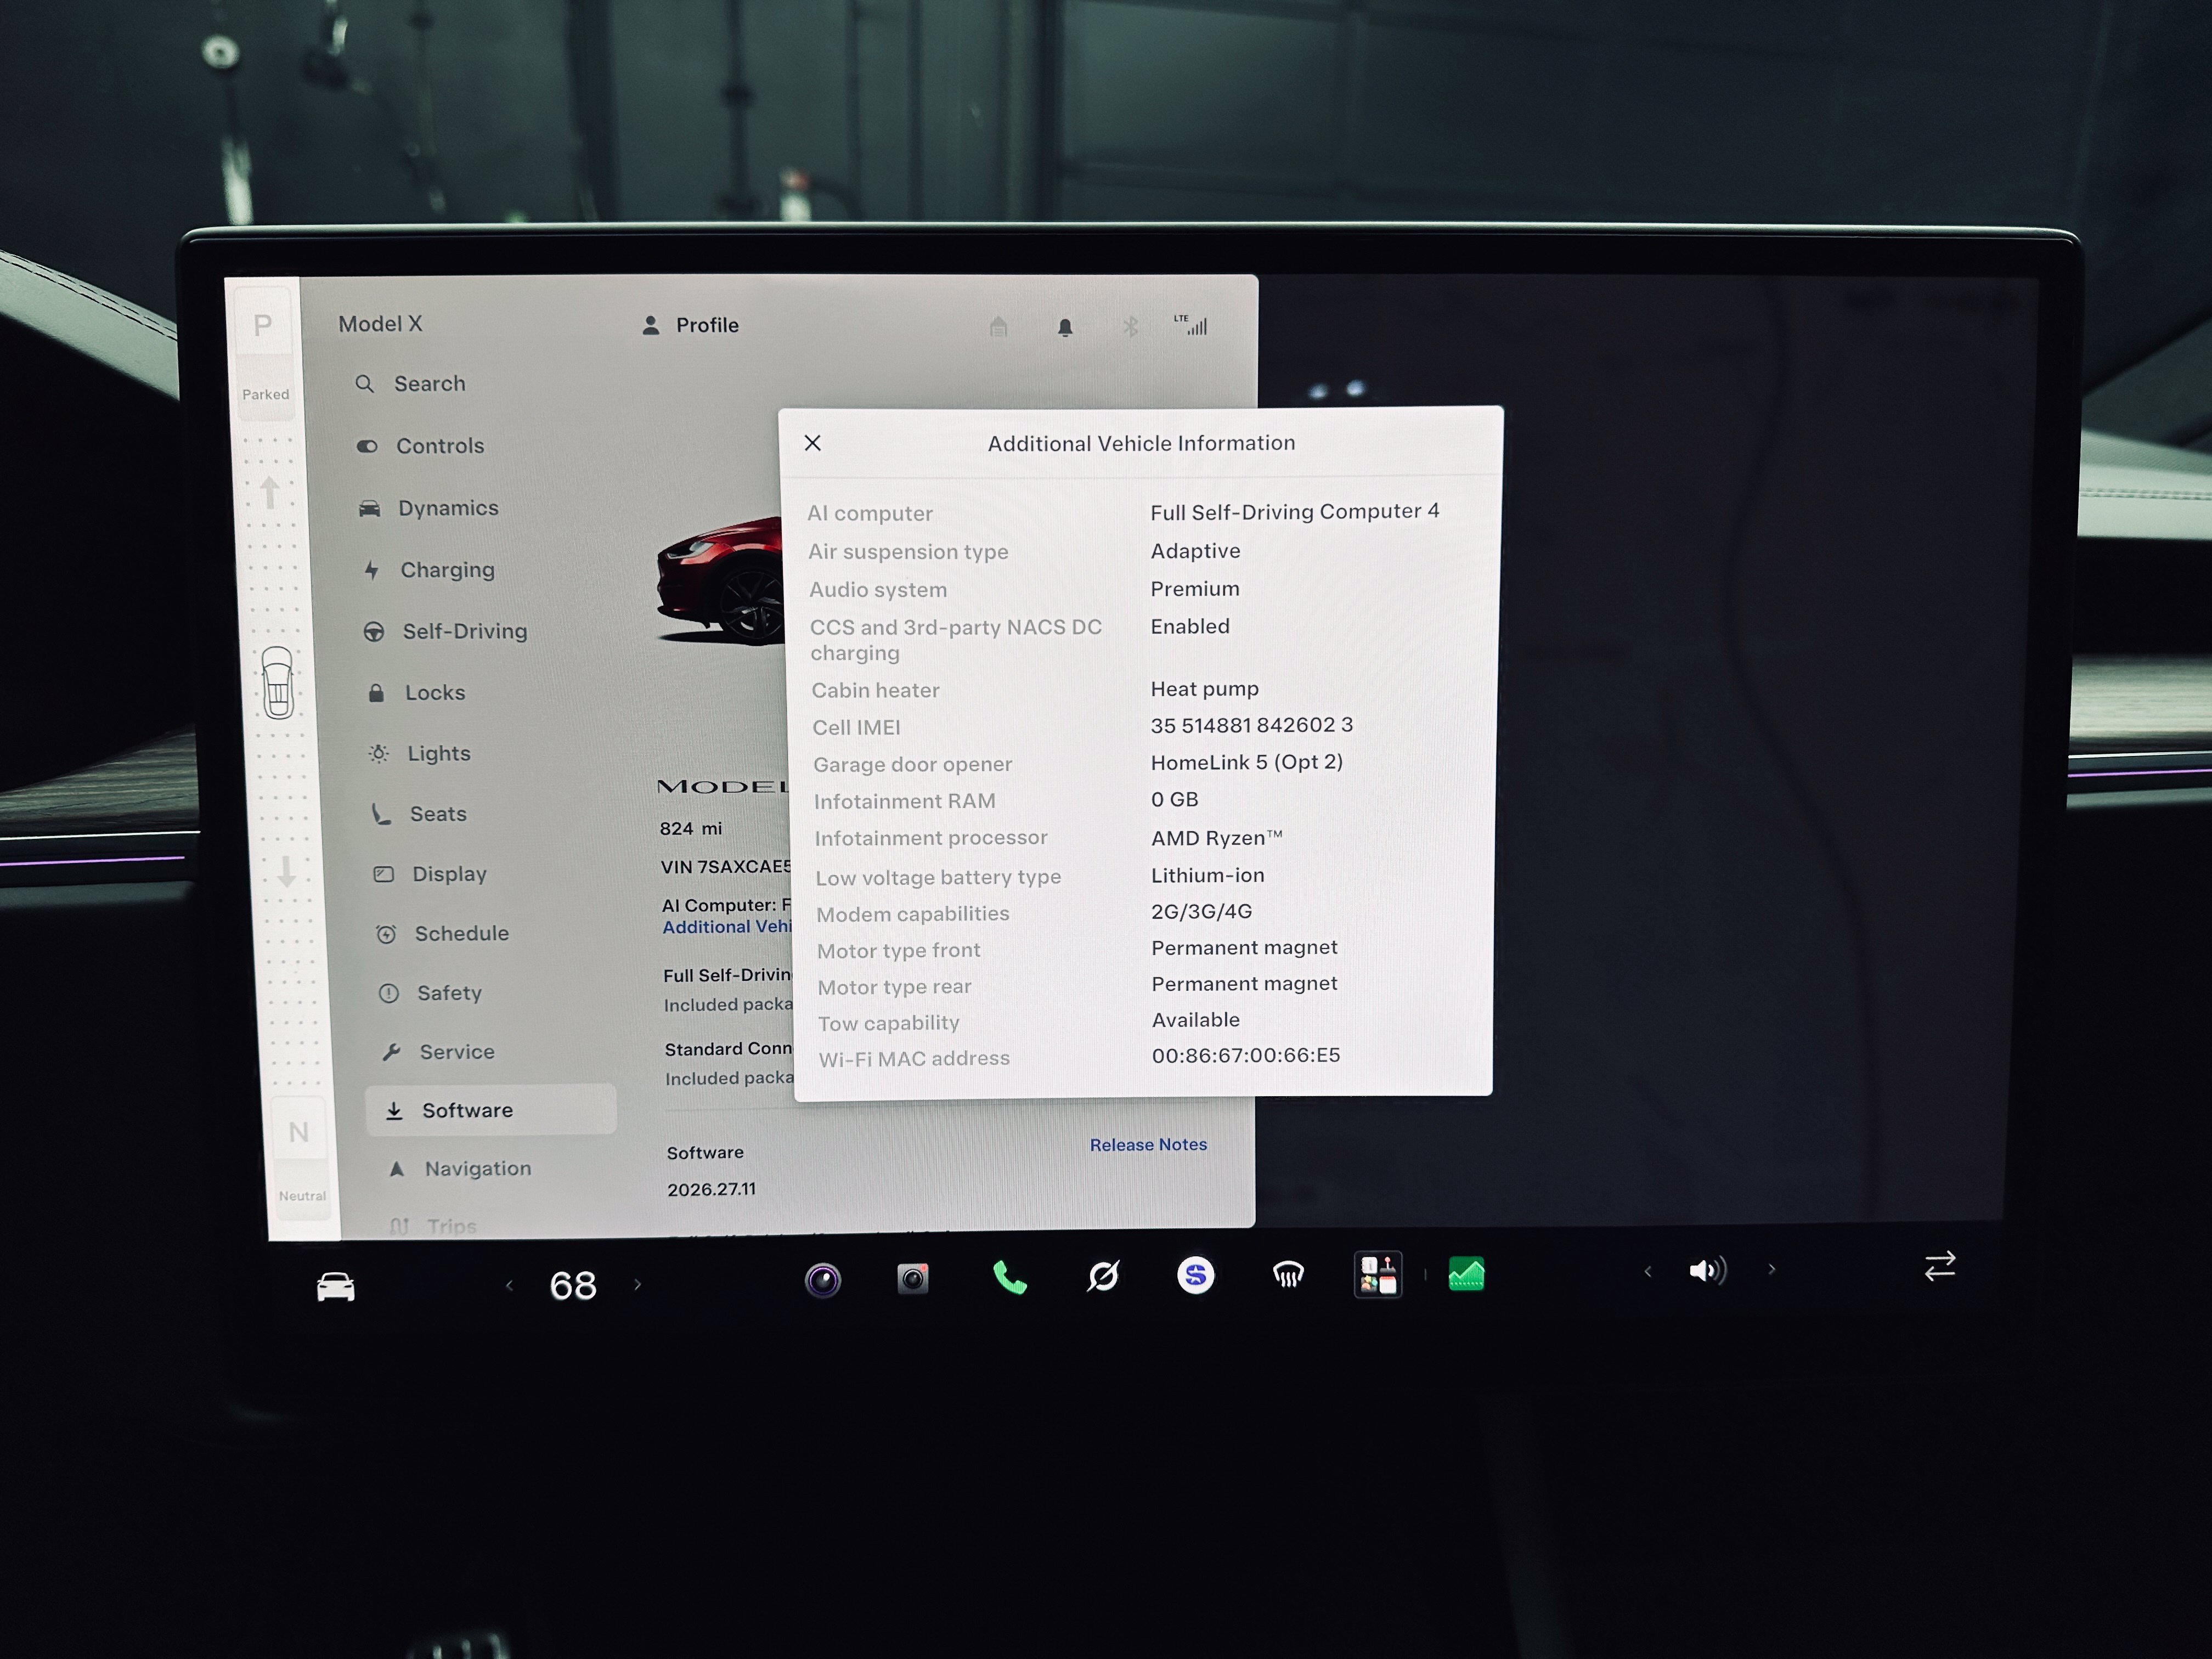The width and height of the screenshot is (2212, 1659).
Task: Open the front camera viewer icon
Action: tap(823, 1279)
